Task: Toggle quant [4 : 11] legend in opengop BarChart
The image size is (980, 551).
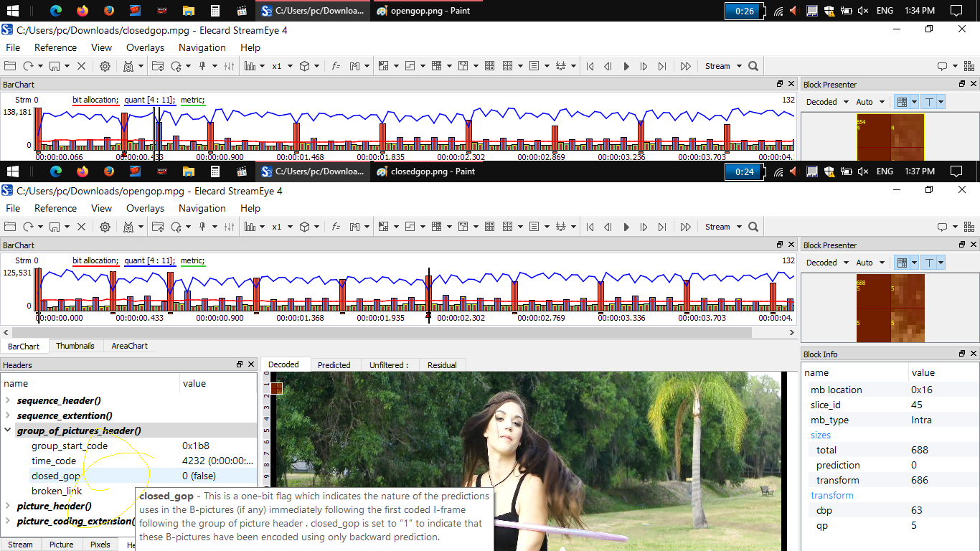Action: coord(150,261)
